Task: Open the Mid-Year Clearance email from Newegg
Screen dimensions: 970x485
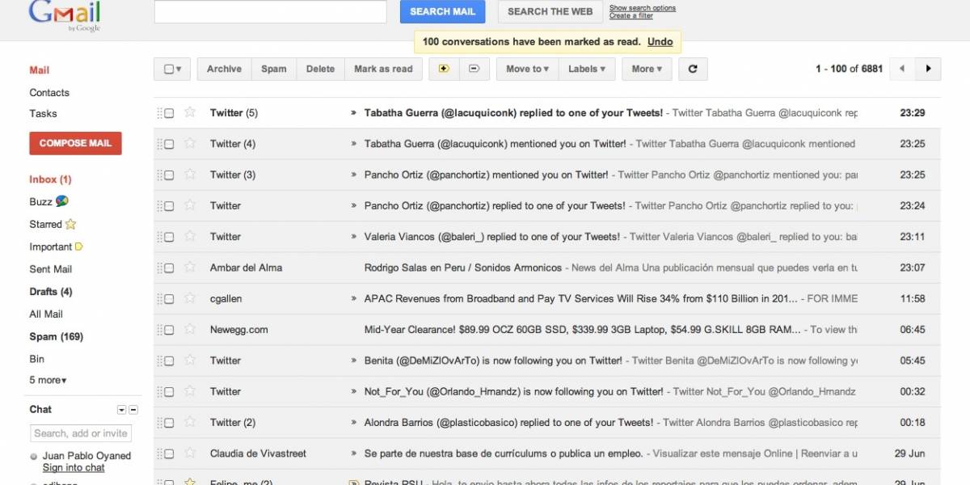Action: pyautogui.click(x=546, y=330)
